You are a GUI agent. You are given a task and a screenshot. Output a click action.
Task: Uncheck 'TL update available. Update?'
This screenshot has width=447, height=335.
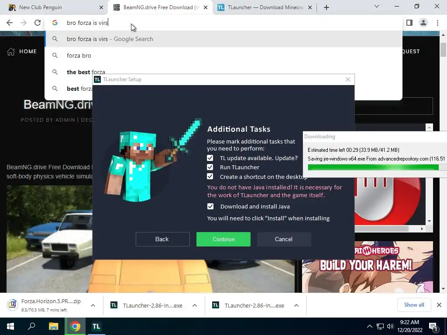click(x=210, y=158)
